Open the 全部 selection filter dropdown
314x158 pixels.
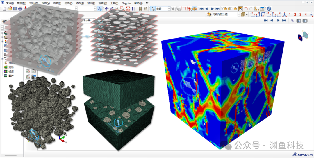[x=163, y=9]
